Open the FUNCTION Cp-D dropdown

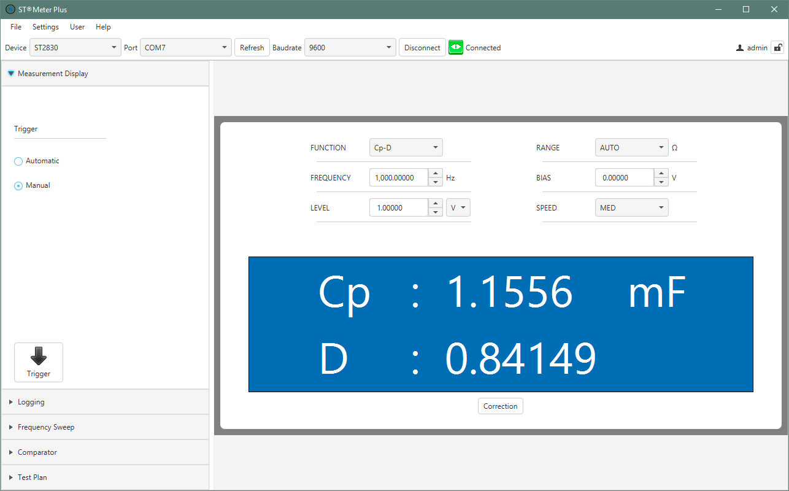pyautogui.click(x=406, y=147)
